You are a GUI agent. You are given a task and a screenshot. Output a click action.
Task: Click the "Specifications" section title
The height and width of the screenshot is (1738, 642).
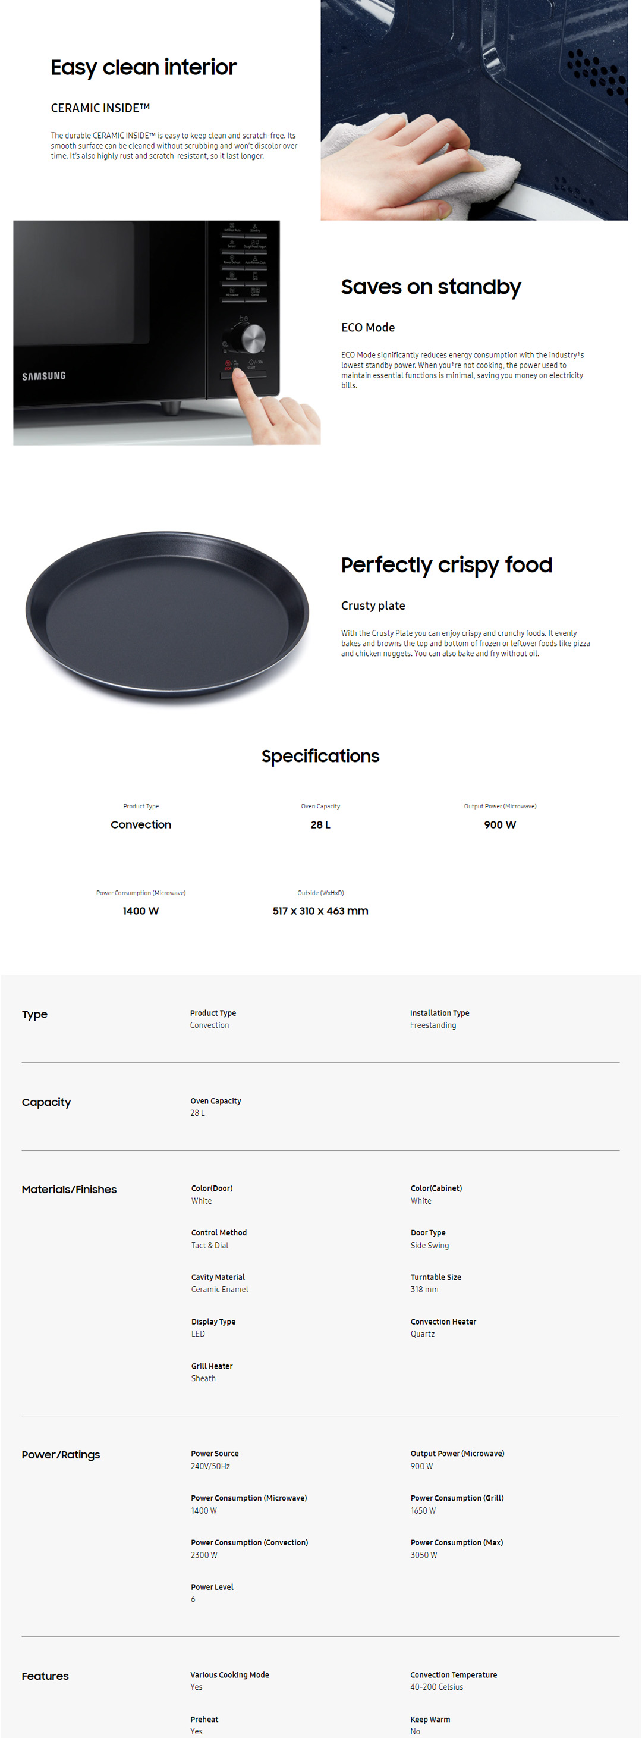tap(320, 757)
